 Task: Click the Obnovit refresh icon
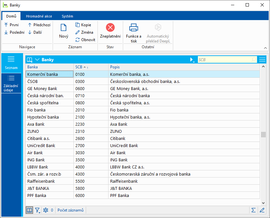(78, 40)
